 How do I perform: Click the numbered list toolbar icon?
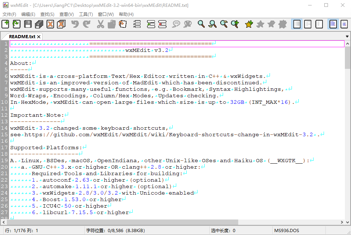[137, 24]
